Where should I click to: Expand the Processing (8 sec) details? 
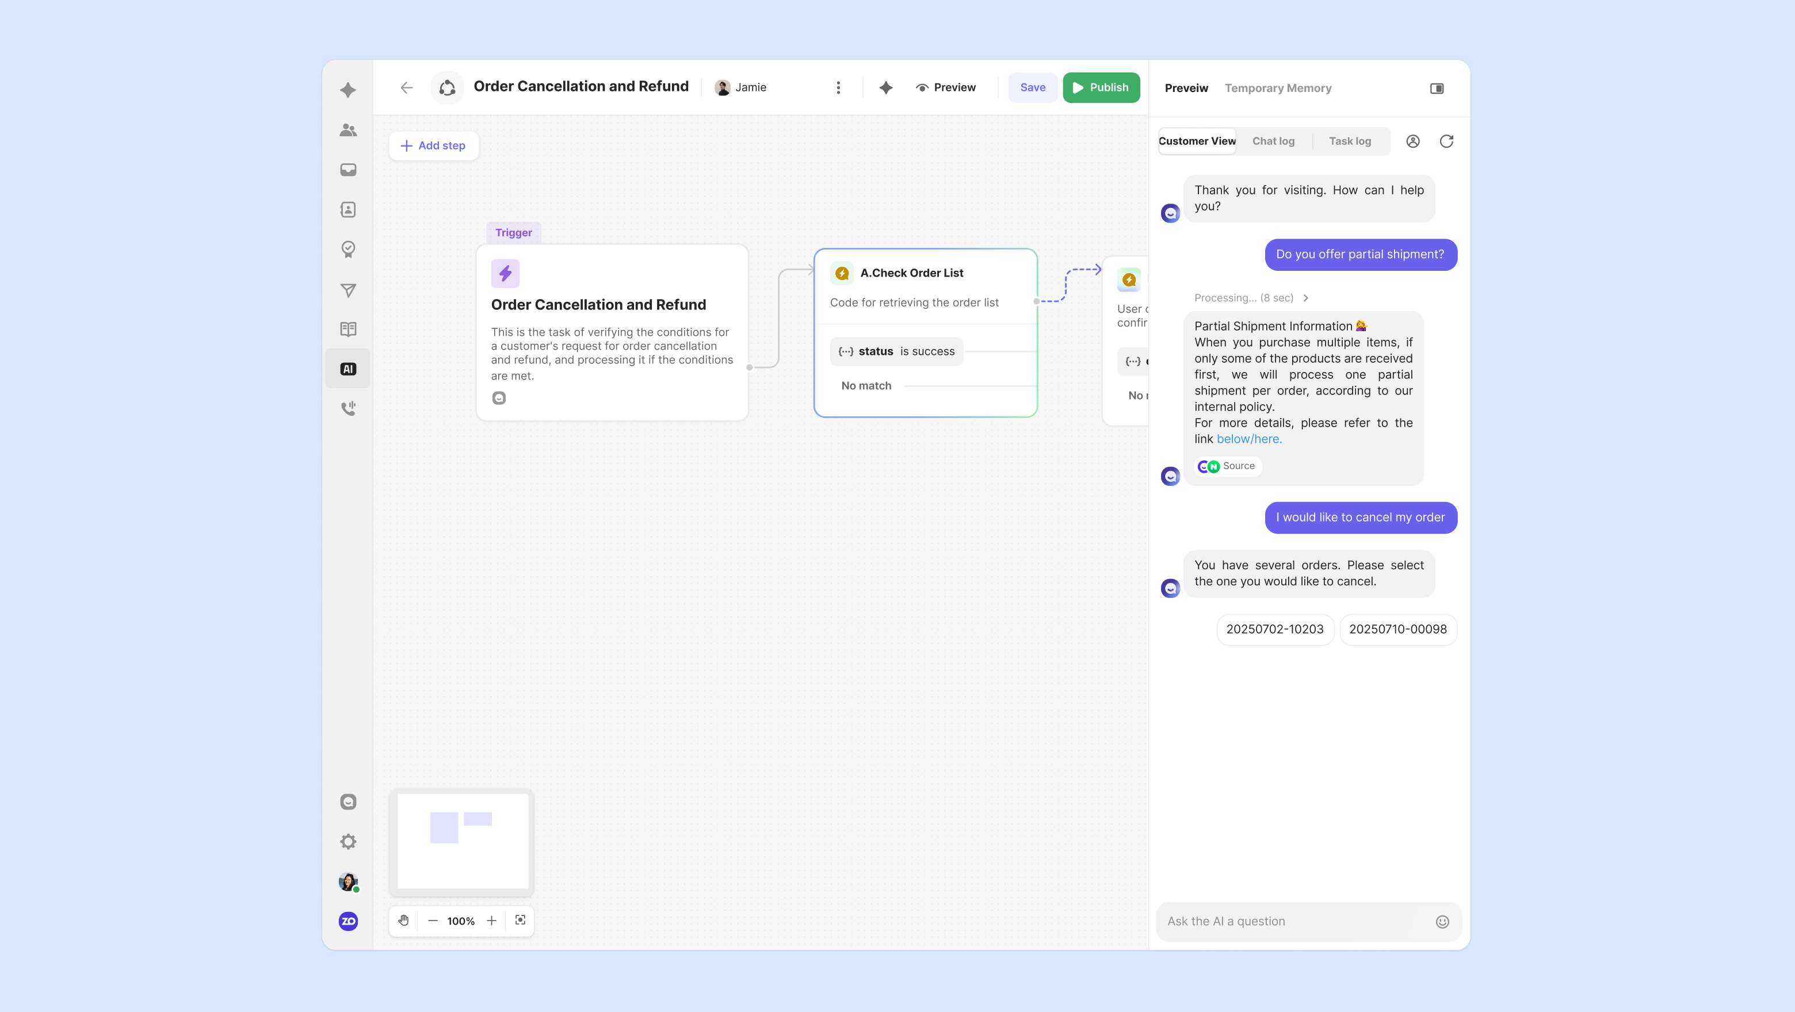coord(1251,297)
